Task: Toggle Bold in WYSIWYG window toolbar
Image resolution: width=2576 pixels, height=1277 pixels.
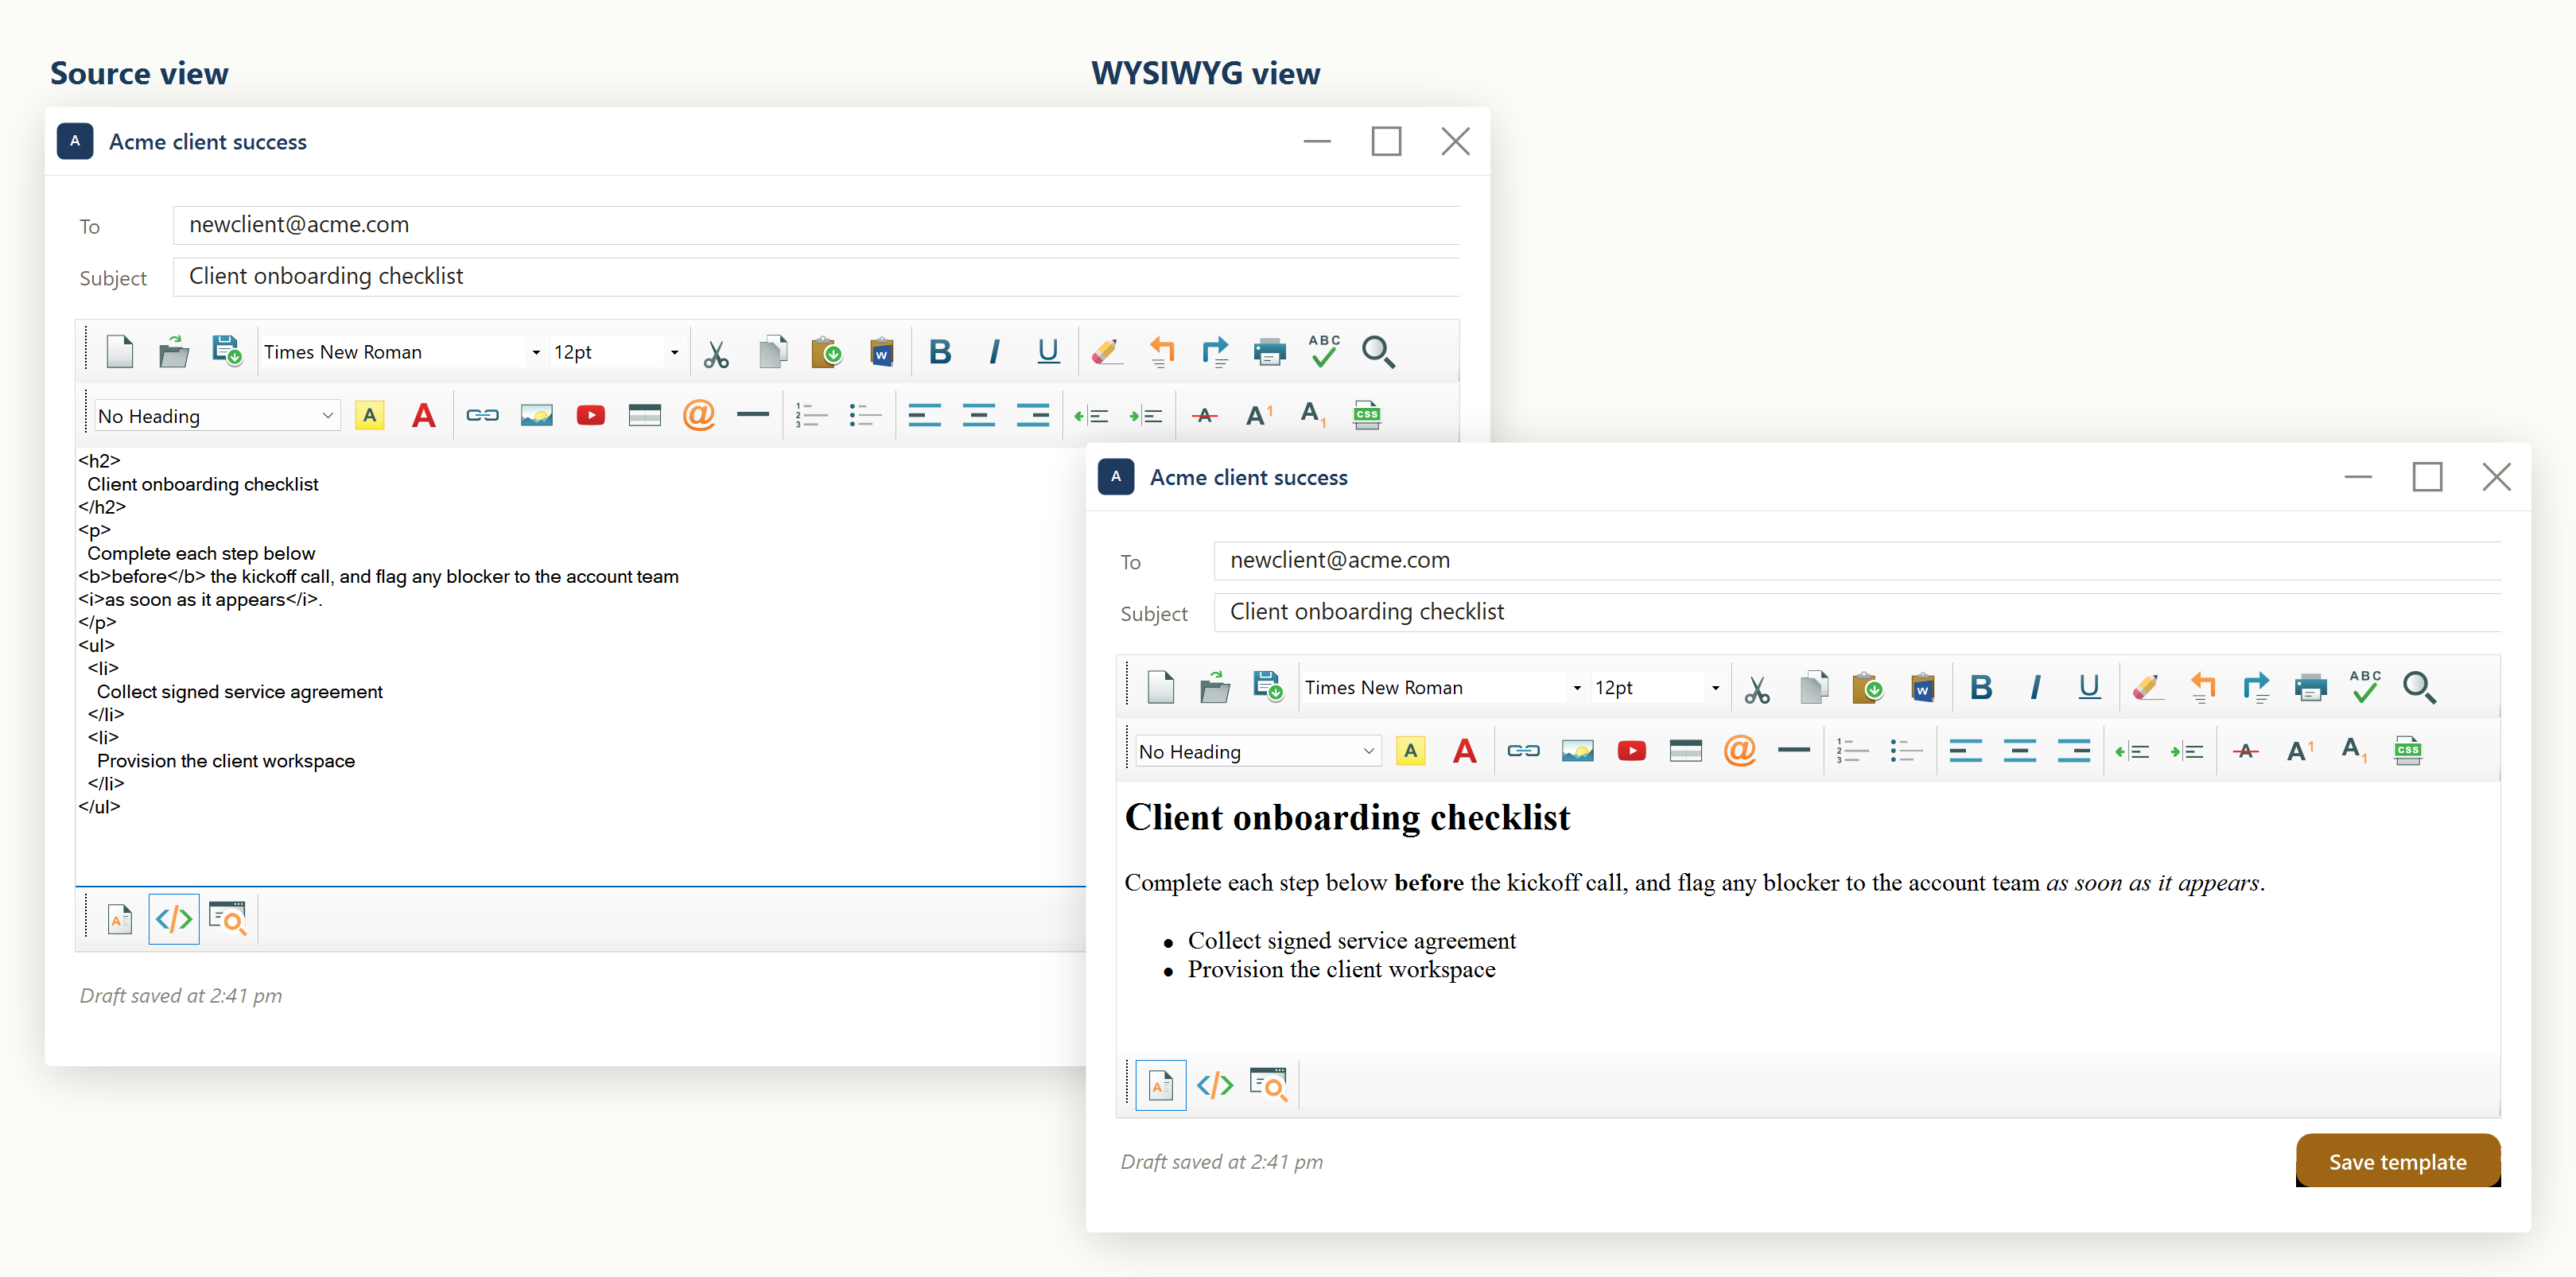Action: 1981,688
